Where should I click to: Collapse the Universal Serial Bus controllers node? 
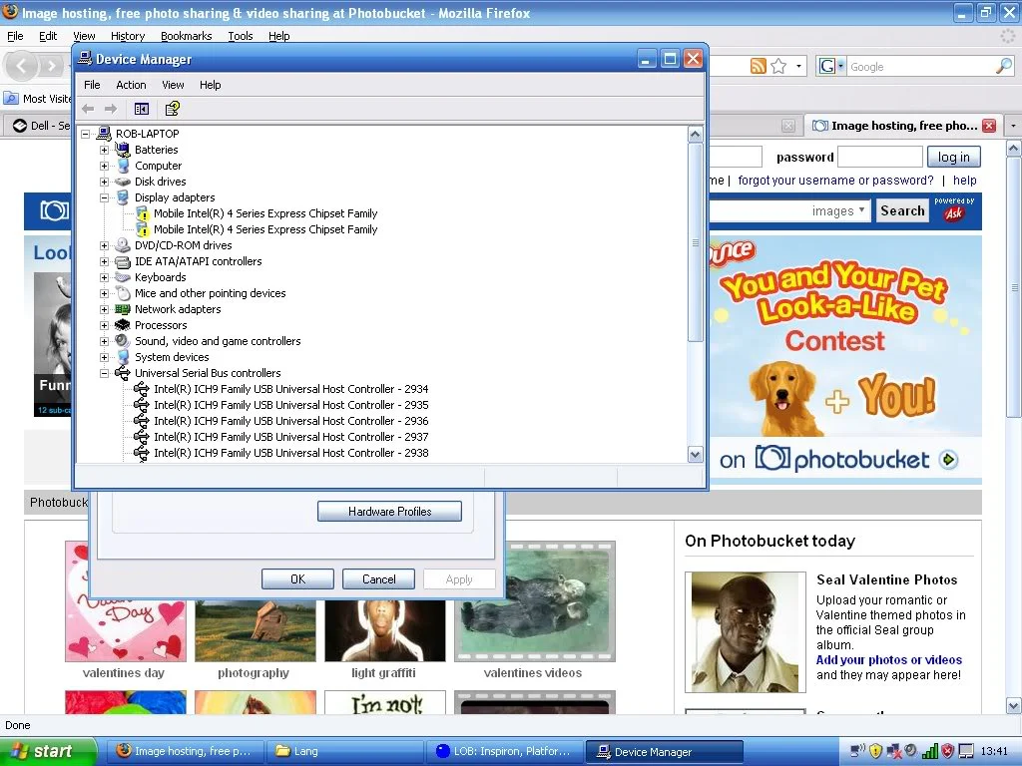coord(104,374)
